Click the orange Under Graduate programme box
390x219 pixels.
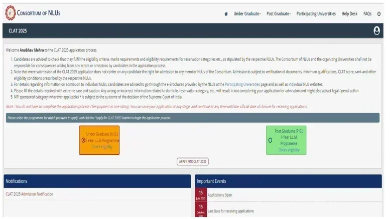tap(99, 133)
